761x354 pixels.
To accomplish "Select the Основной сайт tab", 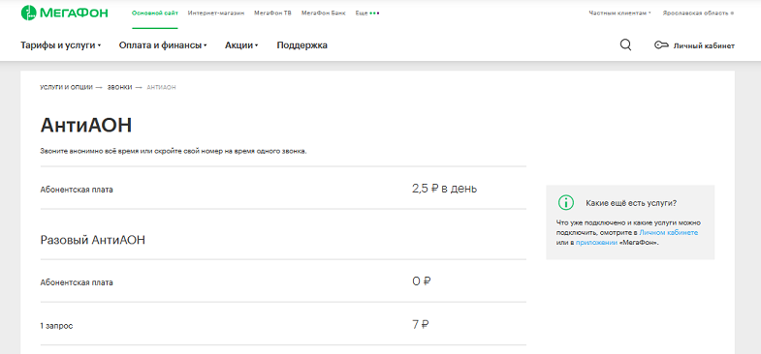I will [x=155, y=14].
